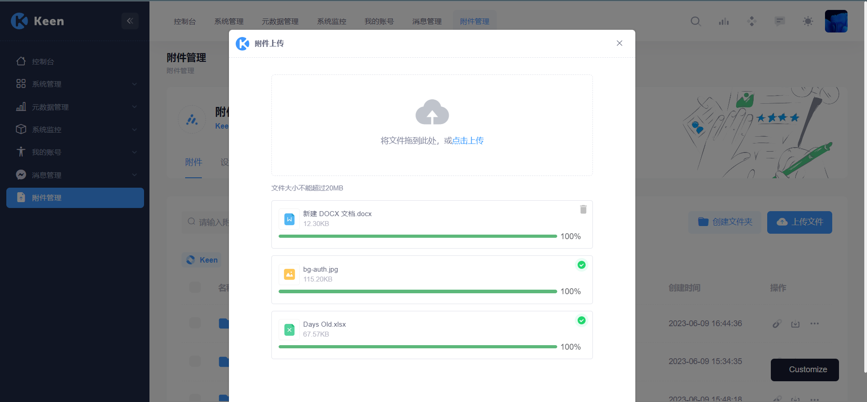Click the link icon for 16:44:36 row
867x402 pixels.
(x=777, y=324)
